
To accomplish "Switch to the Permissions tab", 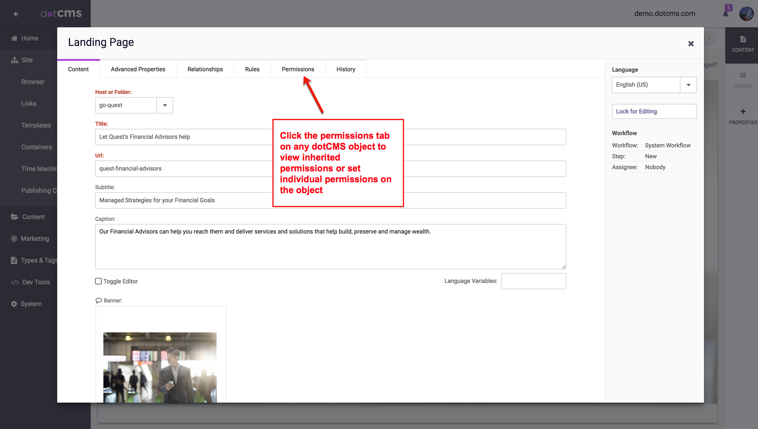I will click(298, 69).
